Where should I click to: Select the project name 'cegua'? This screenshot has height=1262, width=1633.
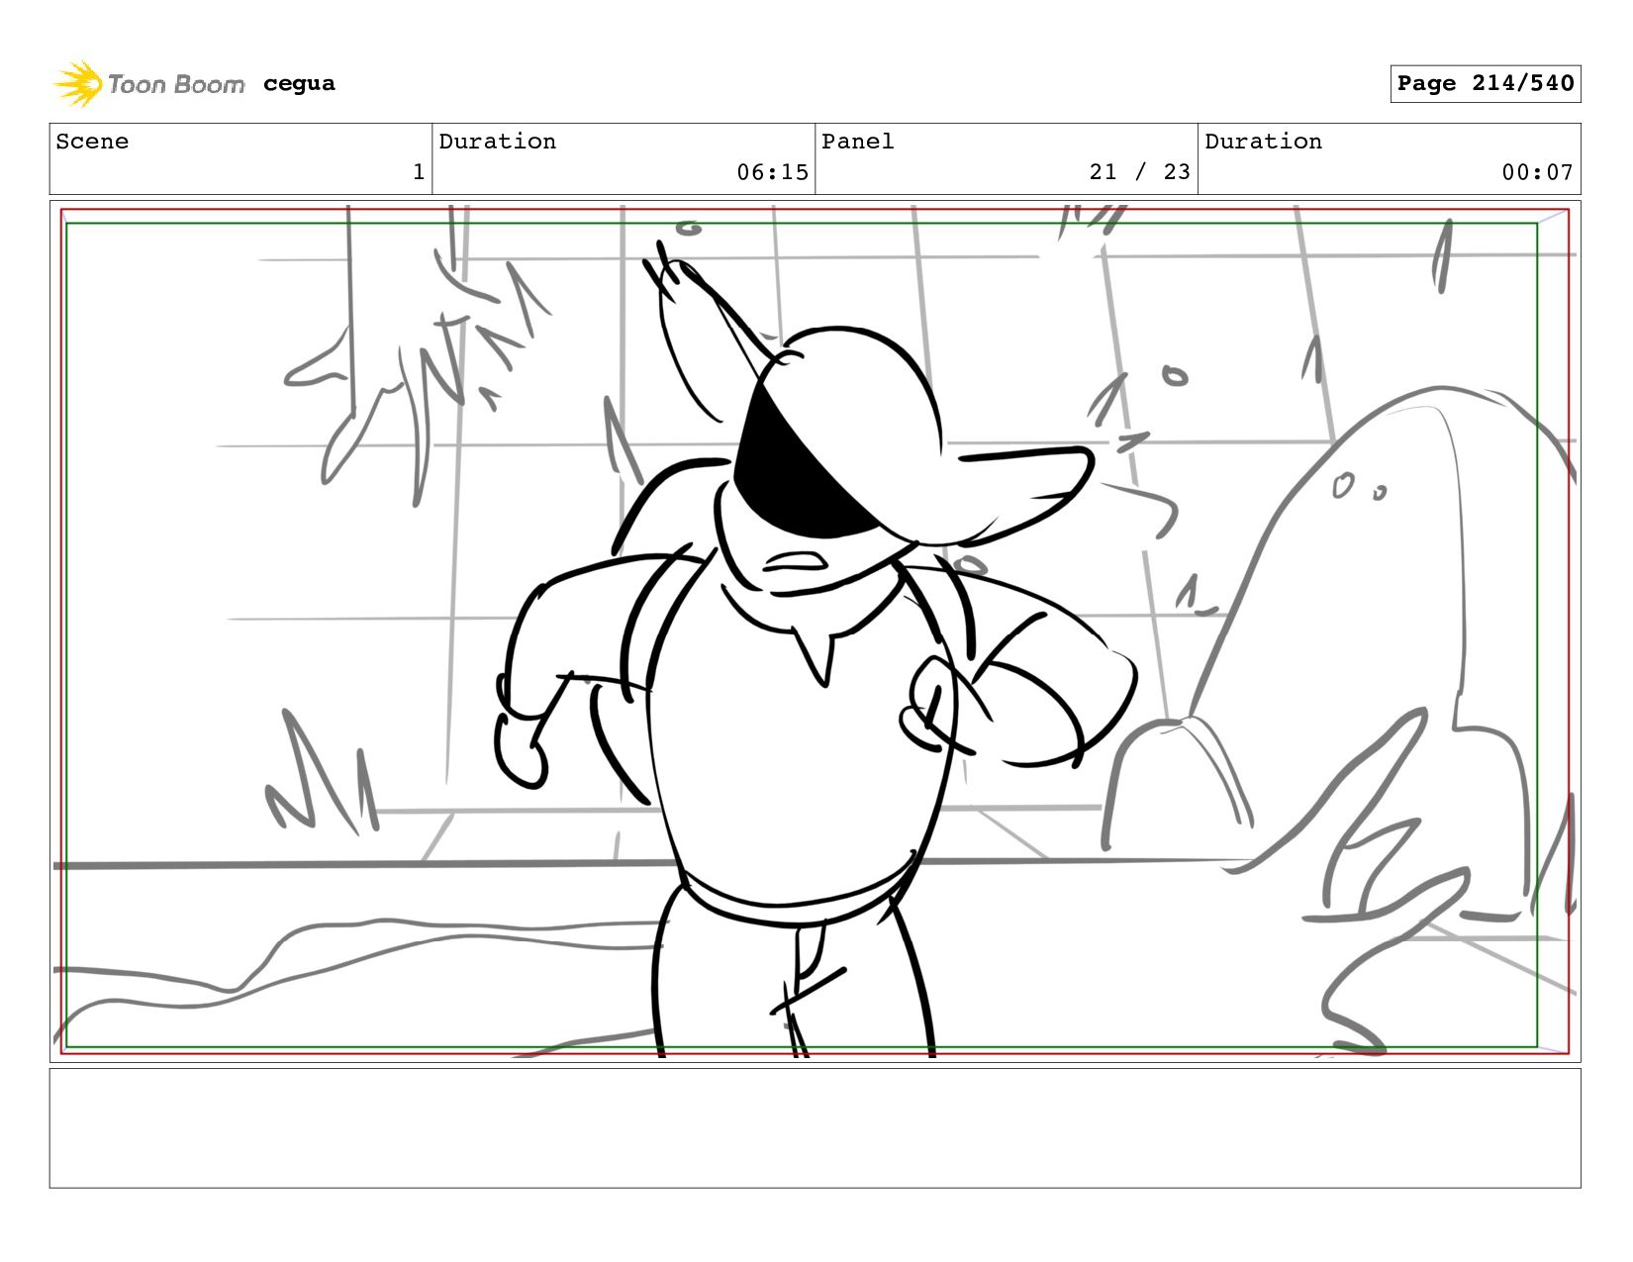point(299,84)
